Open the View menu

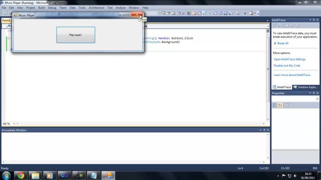tap(20, 8)
